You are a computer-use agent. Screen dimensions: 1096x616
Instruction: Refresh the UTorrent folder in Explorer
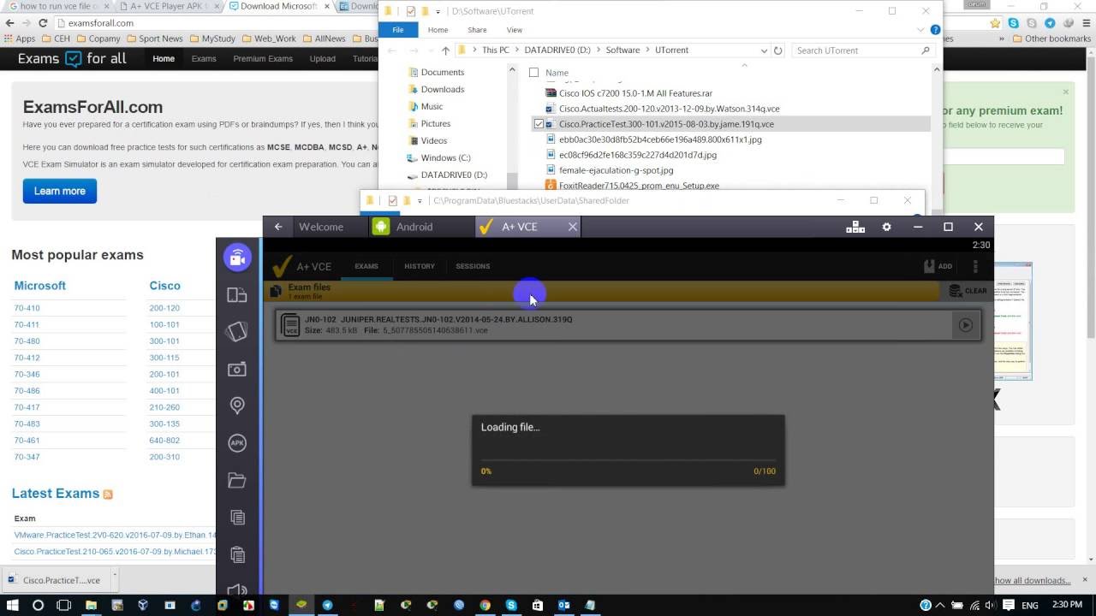tap(777, 50)
